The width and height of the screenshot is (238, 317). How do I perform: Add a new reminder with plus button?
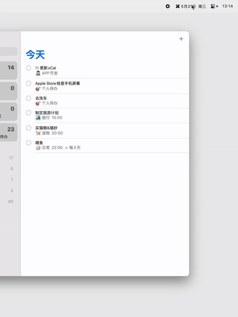181,39
